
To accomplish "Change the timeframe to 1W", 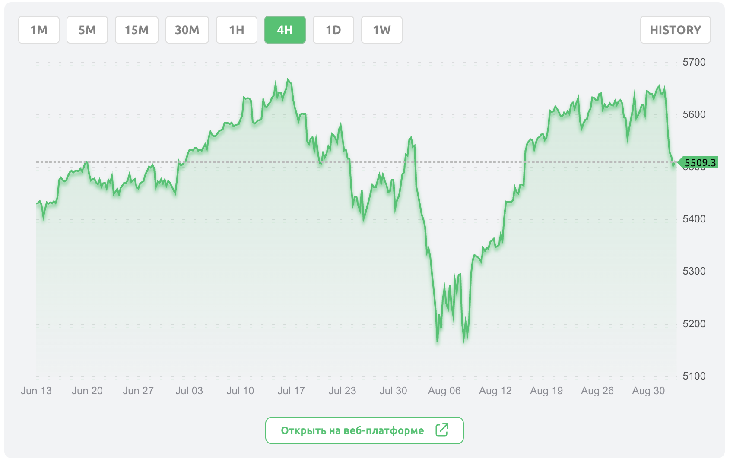I will coord(382,30).
